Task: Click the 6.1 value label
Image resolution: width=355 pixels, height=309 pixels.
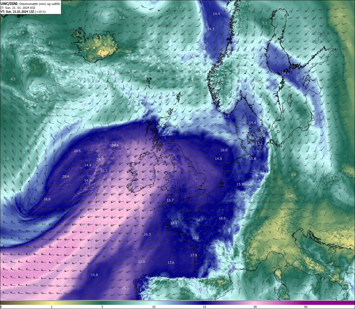Action: [x=145, y=21]
